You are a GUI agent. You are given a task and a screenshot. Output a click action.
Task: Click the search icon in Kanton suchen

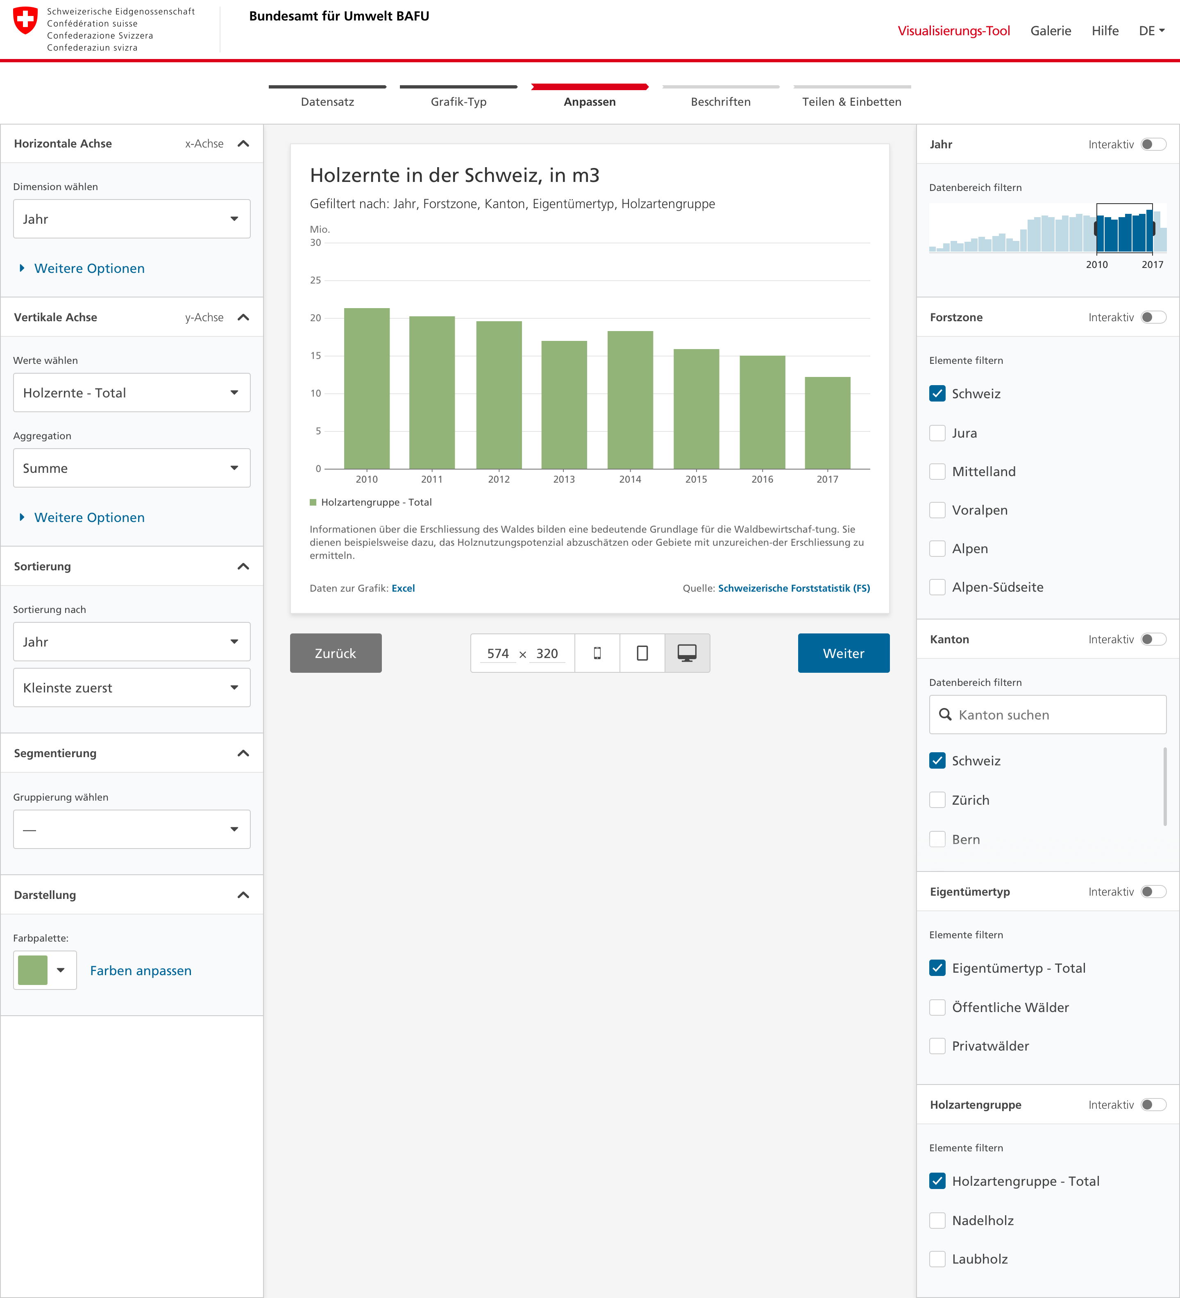pos(945,714)
